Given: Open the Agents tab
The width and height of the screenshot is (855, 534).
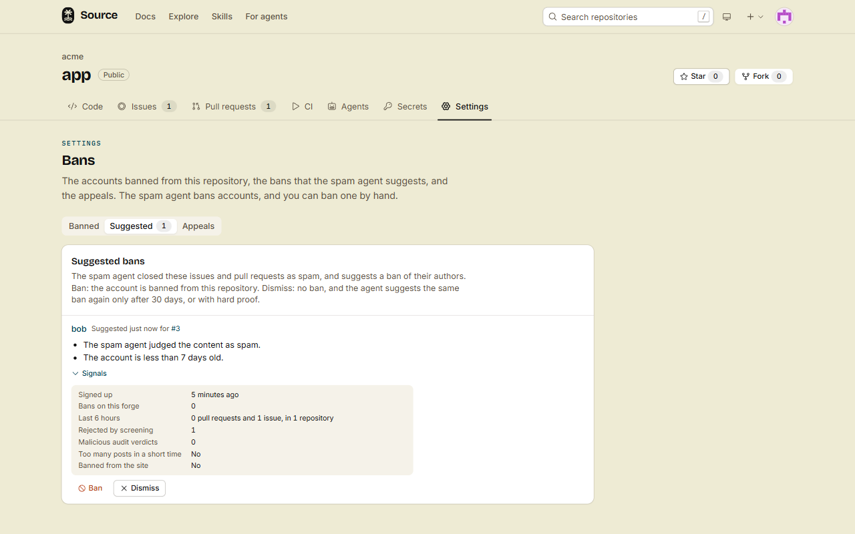Looking at the screenshot, I should [x=348, y=106].
